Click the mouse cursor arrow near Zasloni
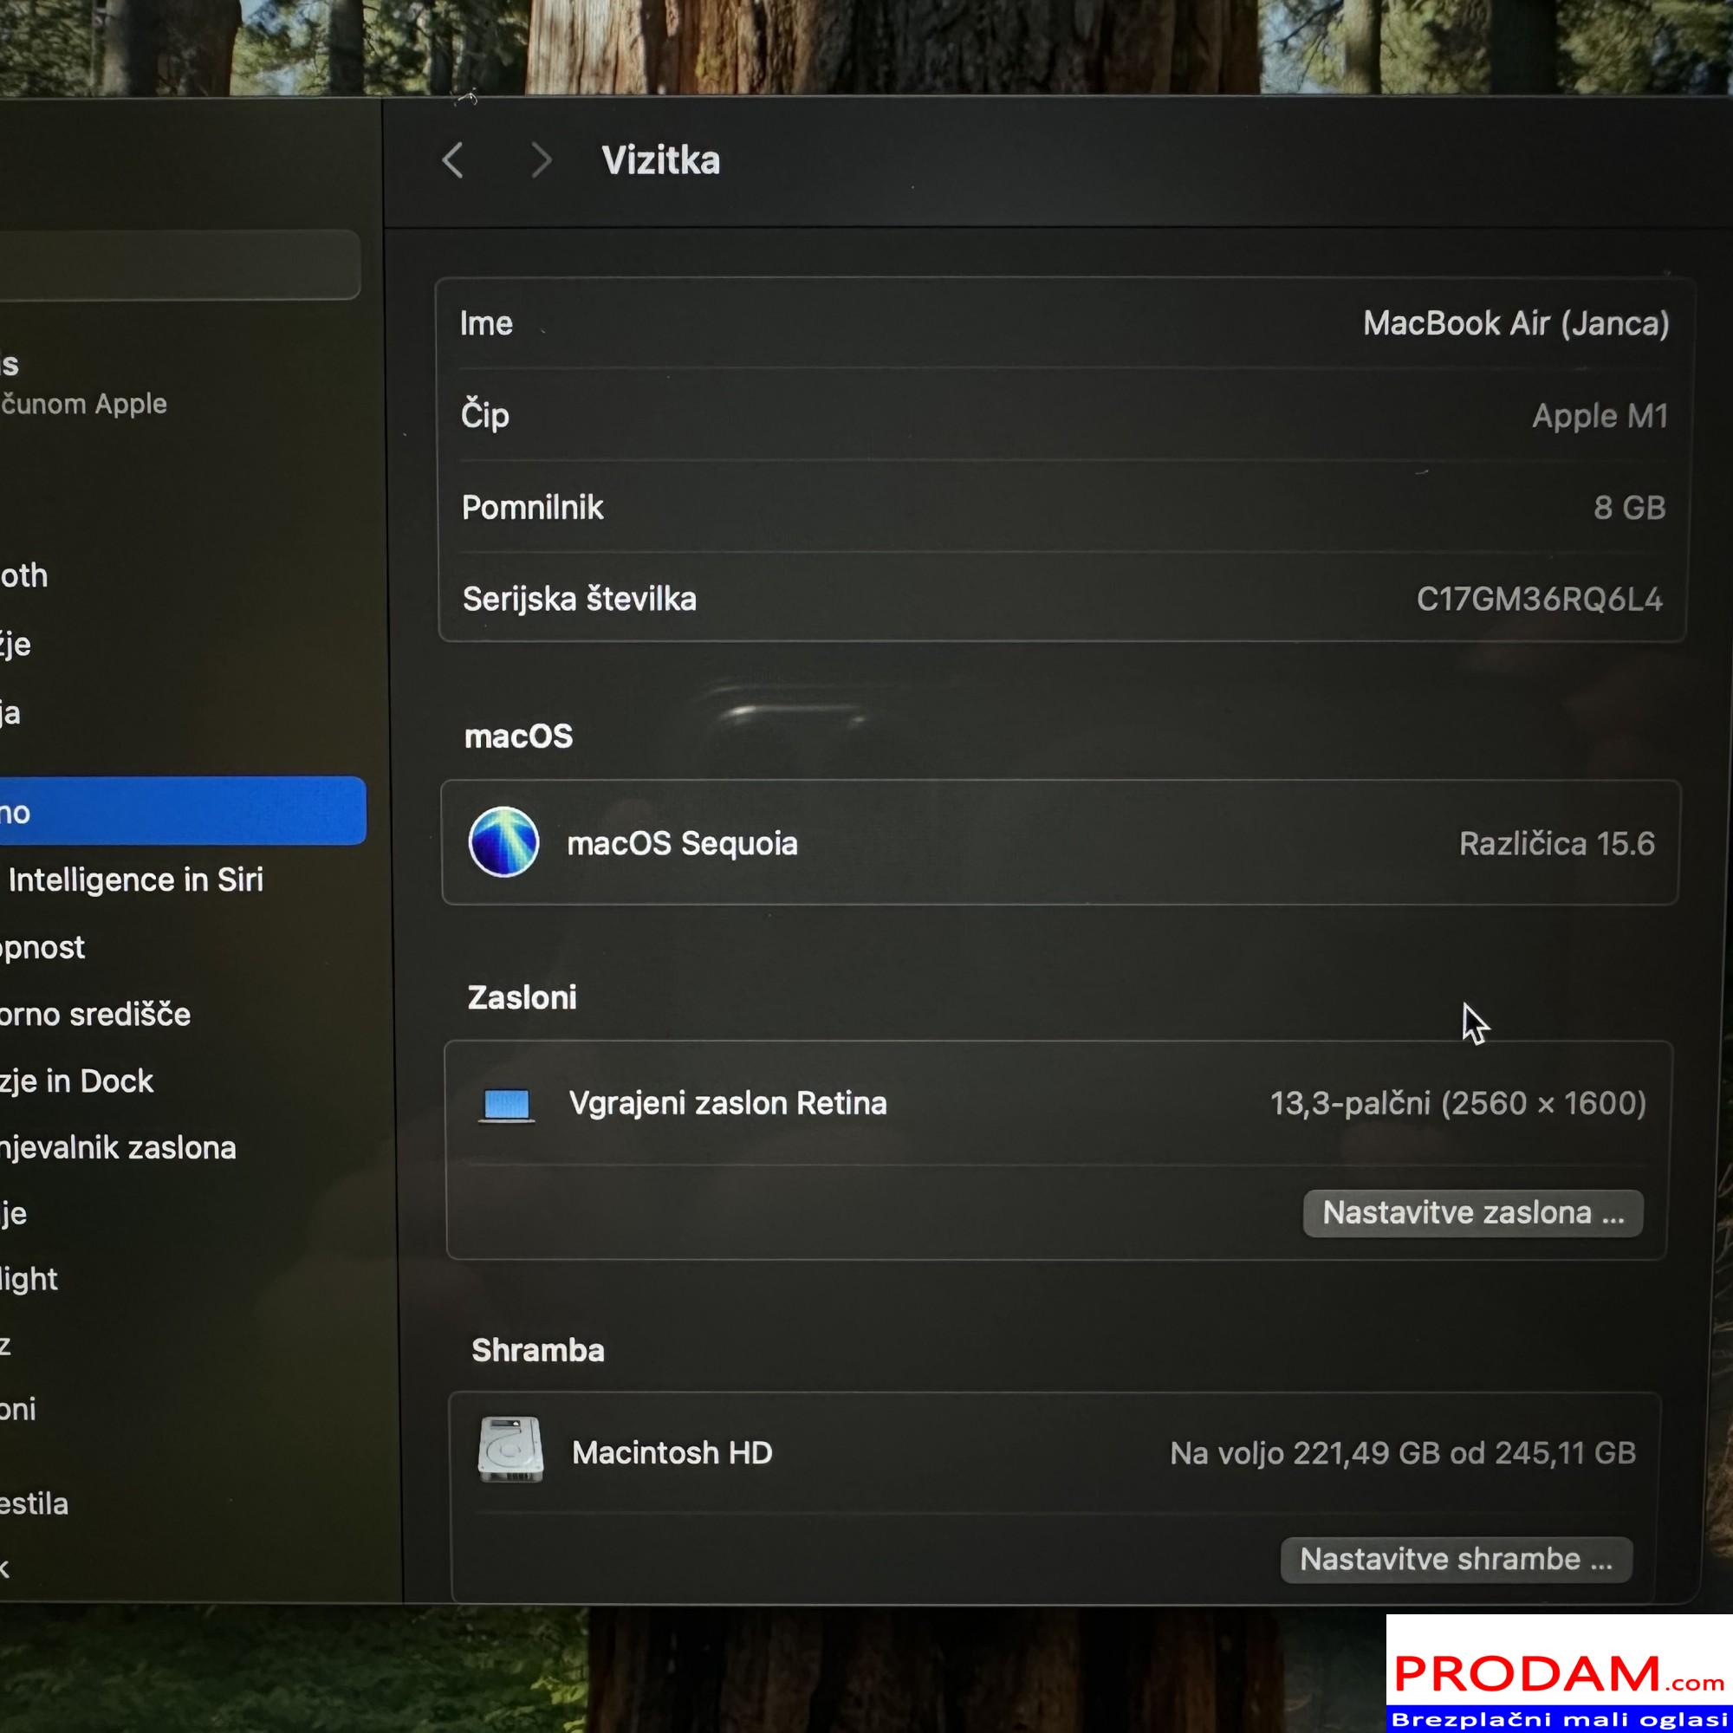This screenshot has height=1733, width=1733. click(1474, 1022)
